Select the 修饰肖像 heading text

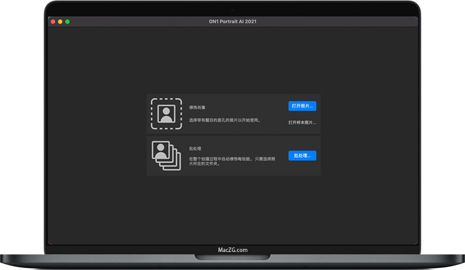coord(197,107)
